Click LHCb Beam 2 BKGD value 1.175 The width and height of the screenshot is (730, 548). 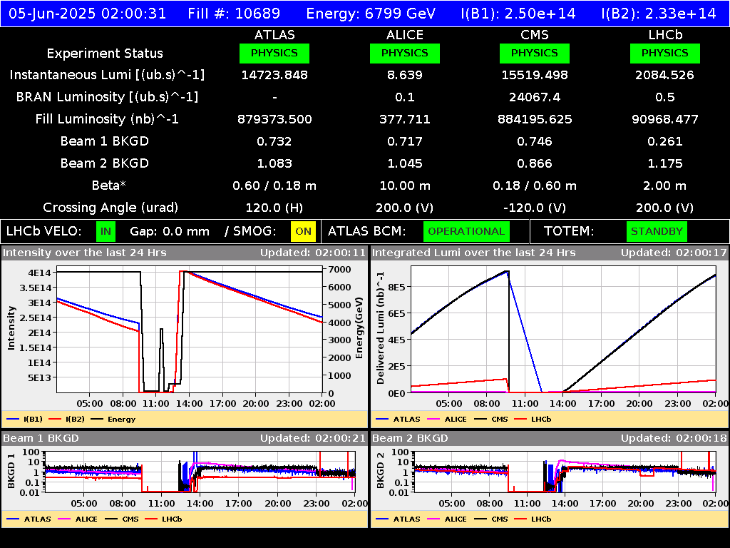pyautogui.click(x=665, y=163)
